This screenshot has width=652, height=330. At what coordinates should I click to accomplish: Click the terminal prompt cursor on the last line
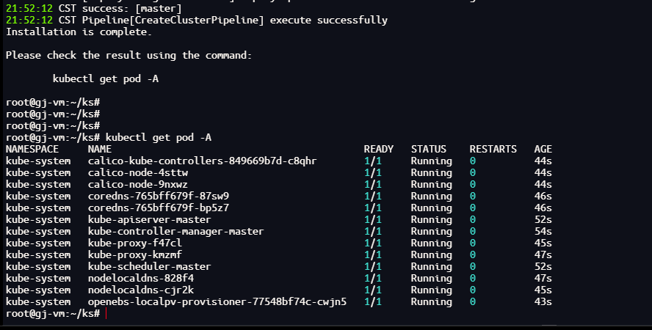[x=106, y=314]
